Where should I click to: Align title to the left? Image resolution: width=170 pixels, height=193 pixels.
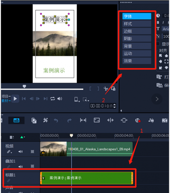[x=160, y=61]
